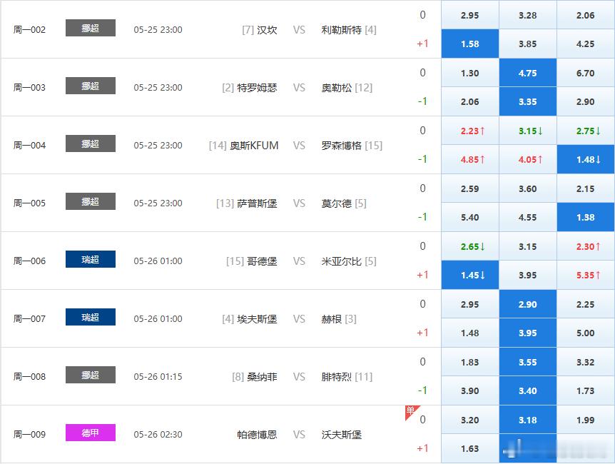Viewport: 615px width, 464px height.
Task: Select rising odds 2.23 in 周一004
Action: [470, 131]
